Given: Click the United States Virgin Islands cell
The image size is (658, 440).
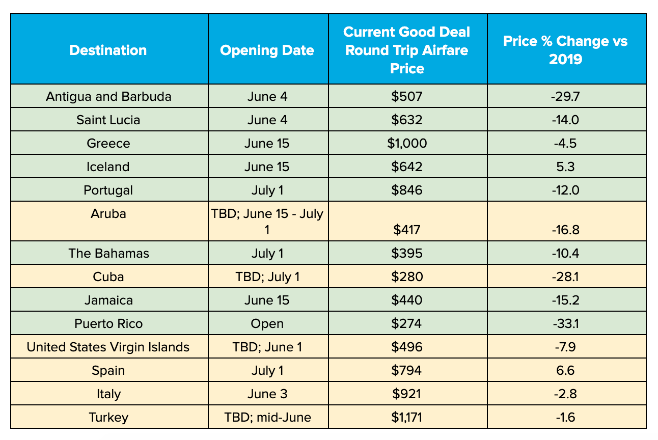Looking at the screenshot, I should pos(109,346).
